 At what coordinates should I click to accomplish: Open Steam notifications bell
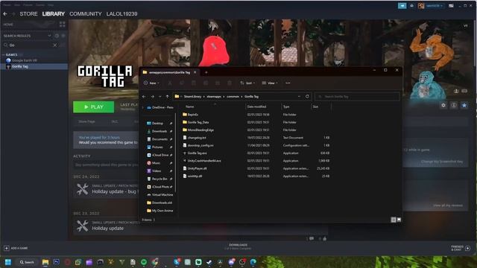(x=411, y=5)
